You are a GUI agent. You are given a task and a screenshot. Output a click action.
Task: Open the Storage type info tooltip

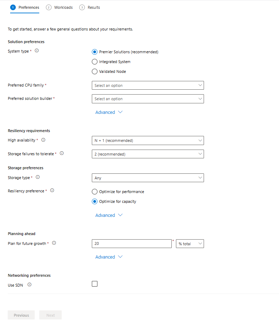click(38, 177)
